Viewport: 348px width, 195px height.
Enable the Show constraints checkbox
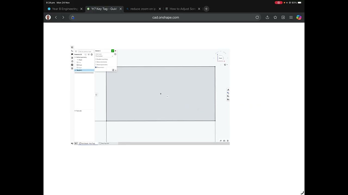click(x=96, y=62)
